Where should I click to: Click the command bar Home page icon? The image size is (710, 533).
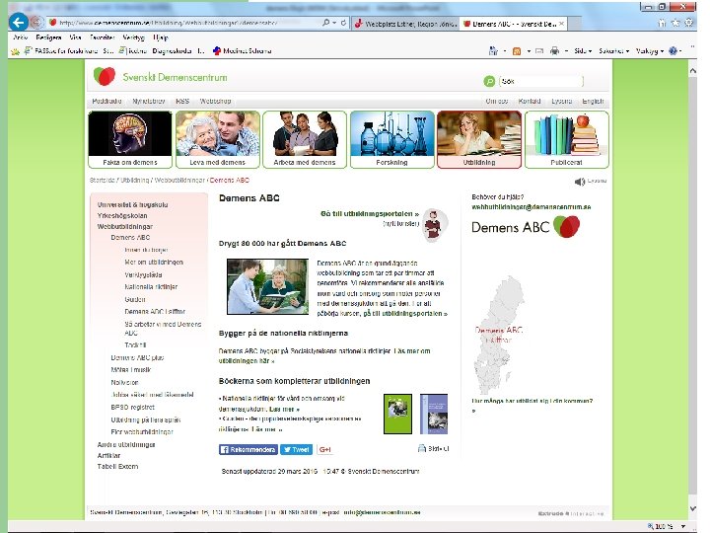pyautogui.click(x=493, y=51)
